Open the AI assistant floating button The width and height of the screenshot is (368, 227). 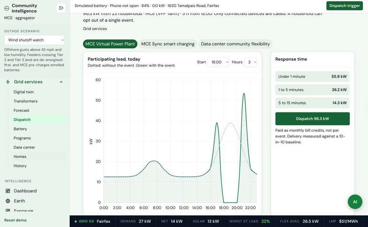click(x=355, y=201)
